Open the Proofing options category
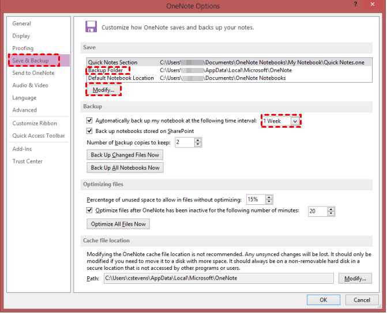Viewport: 387px width, 313px height. [23, 48]
